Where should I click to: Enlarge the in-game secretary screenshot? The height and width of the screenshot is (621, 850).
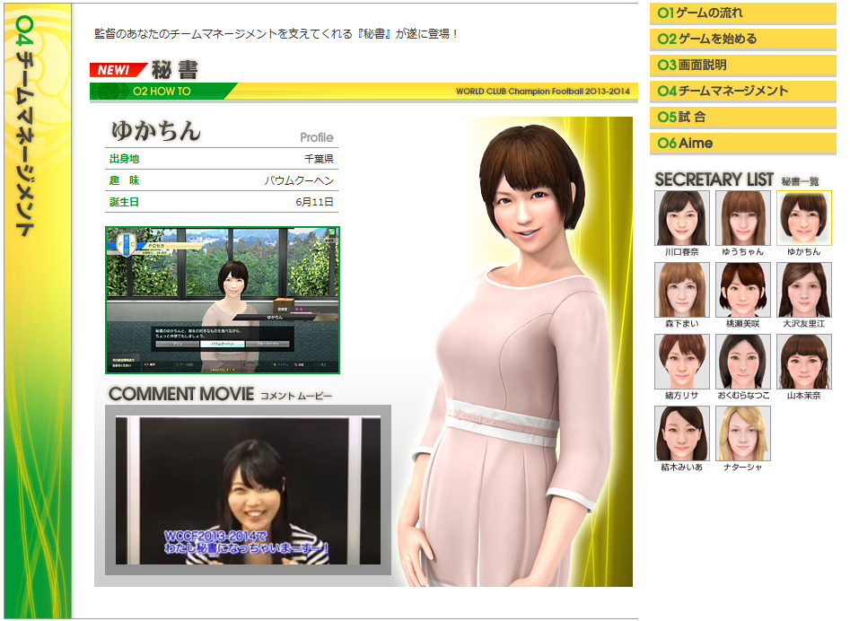coord(223,301)
